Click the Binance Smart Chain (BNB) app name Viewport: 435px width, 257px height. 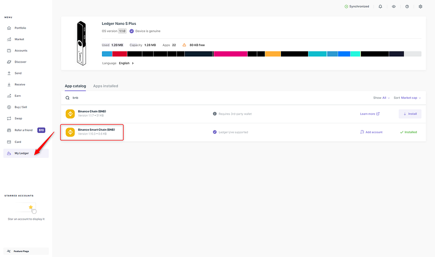point(96,129)
